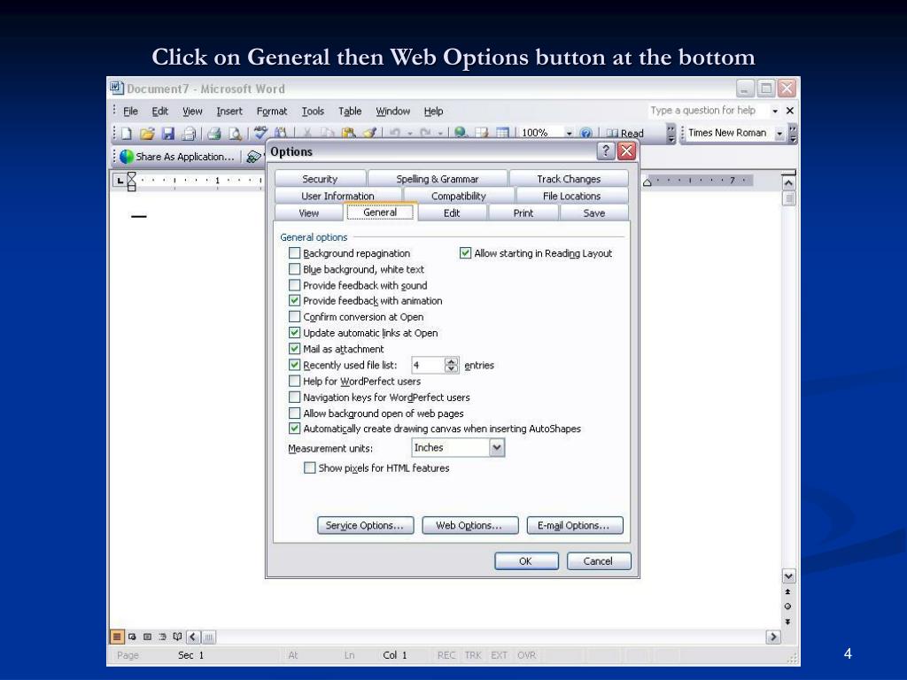Switch to Reading Layout book icon

tap(177, 637)
